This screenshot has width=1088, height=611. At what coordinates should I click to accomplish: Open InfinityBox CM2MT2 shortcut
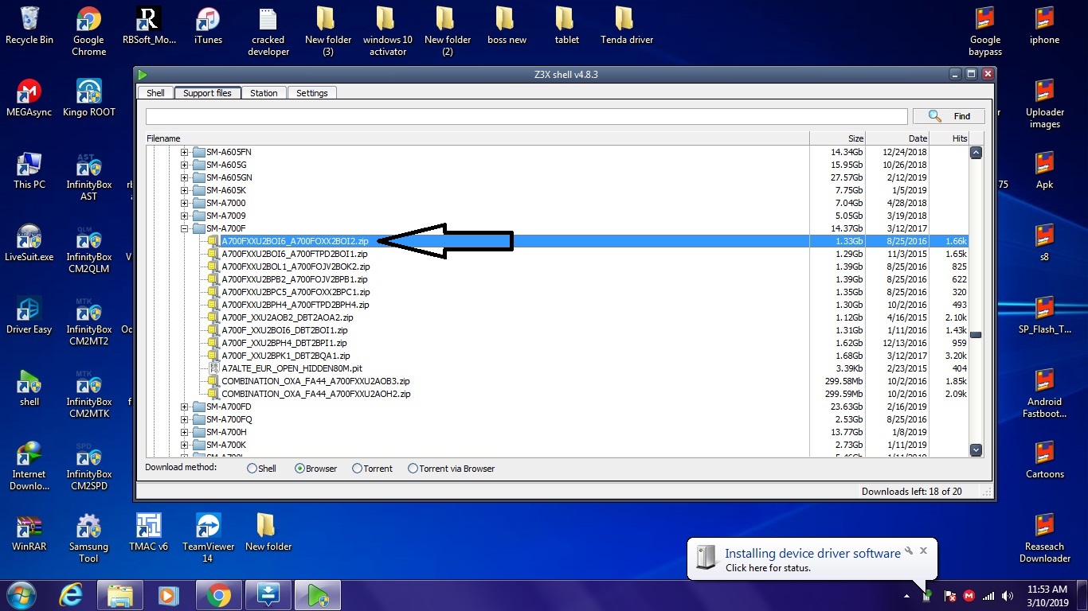88,321
